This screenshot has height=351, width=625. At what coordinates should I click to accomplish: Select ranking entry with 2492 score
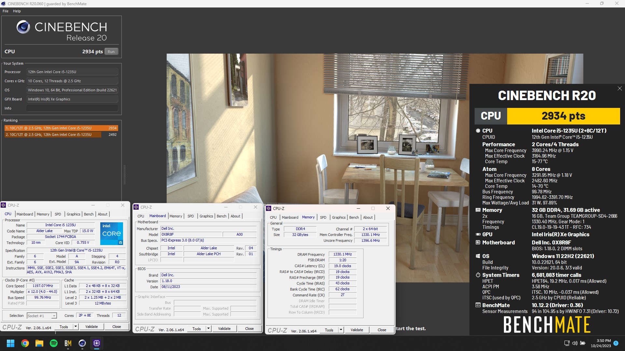(x=61, y=135)
